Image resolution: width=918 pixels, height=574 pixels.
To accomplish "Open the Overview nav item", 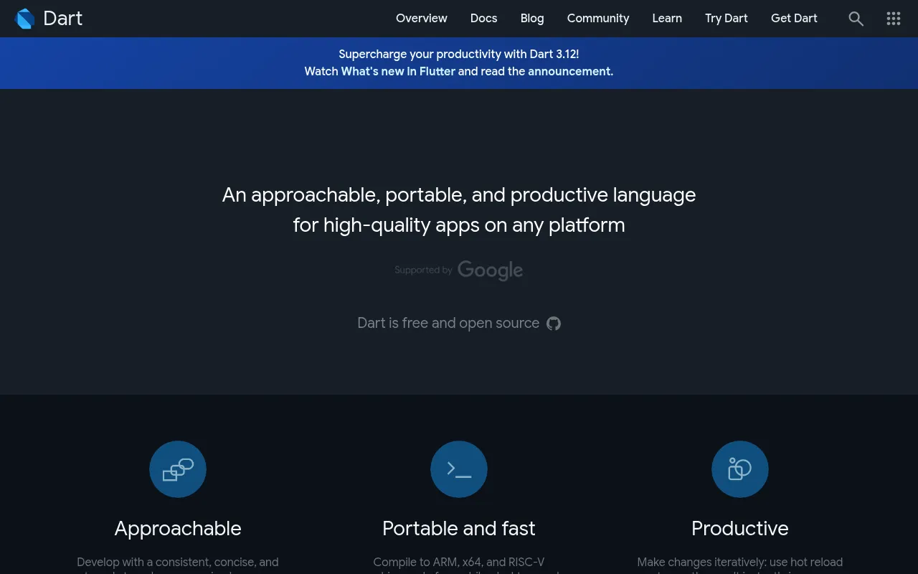I will (x=422, y=19).
